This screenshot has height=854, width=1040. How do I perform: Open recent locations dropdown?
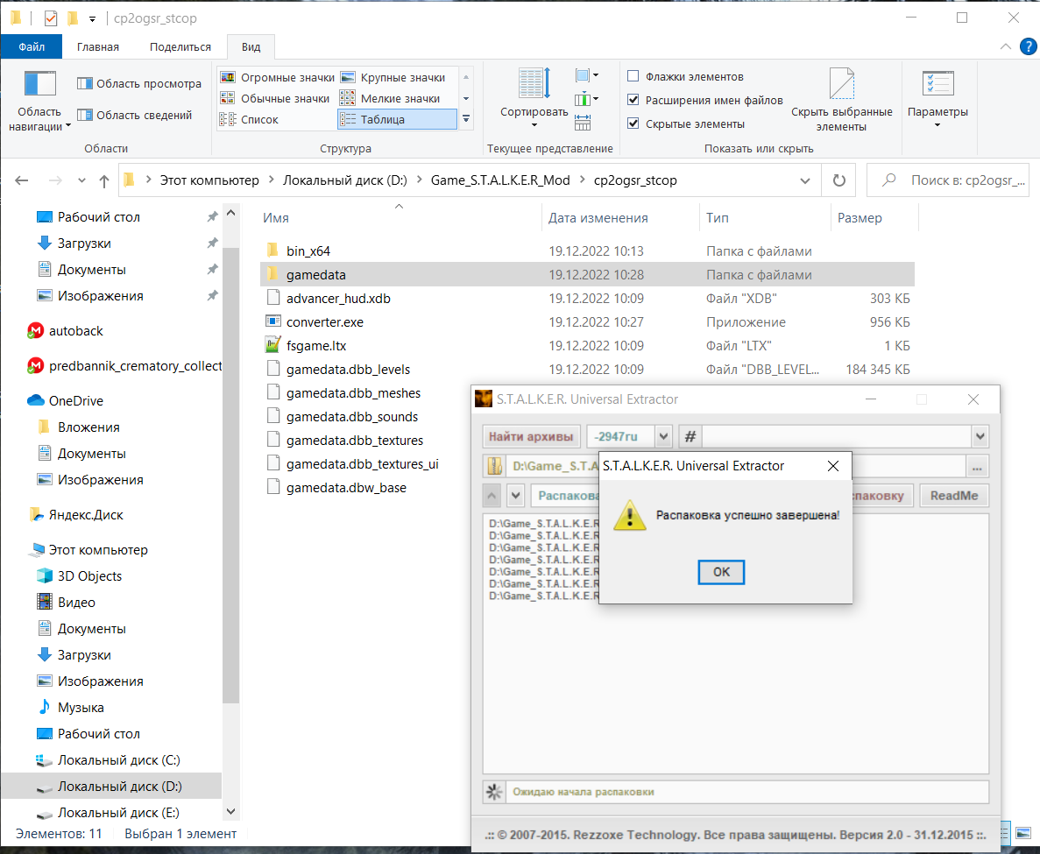coord(81,180)
